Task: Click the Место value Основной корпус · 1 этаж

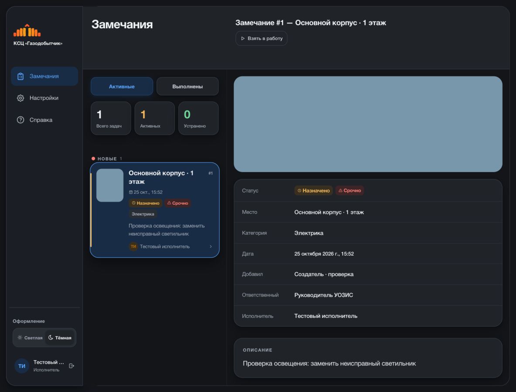Action: (x=329, y=212)
